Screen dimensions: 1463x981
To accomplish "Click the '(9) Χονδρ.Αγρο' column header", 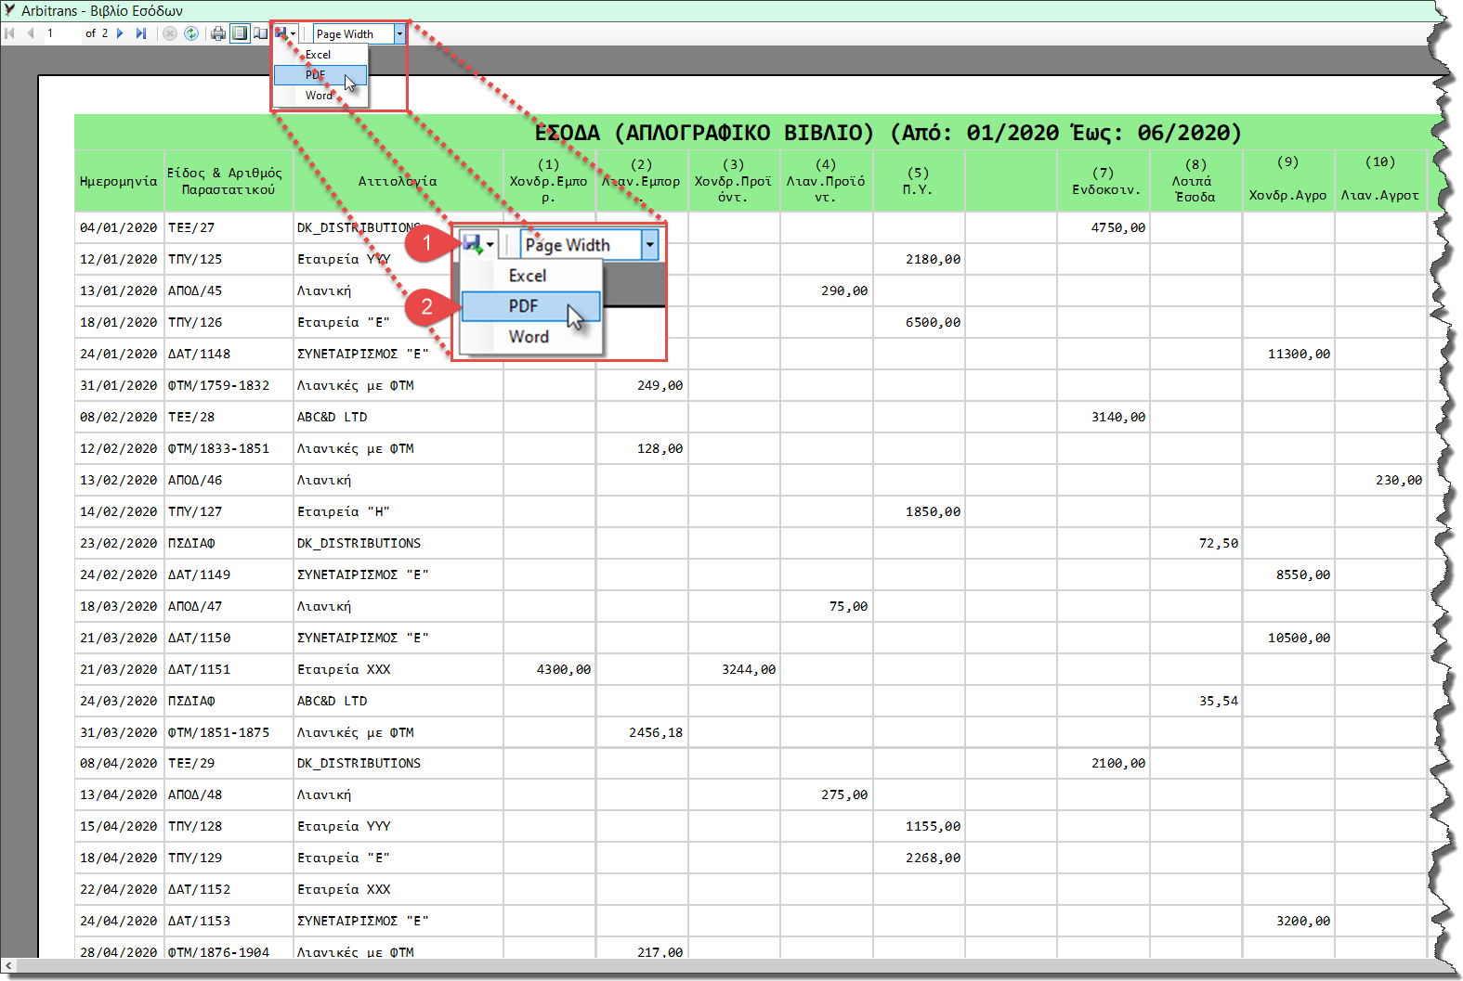I will [1287, 179].
